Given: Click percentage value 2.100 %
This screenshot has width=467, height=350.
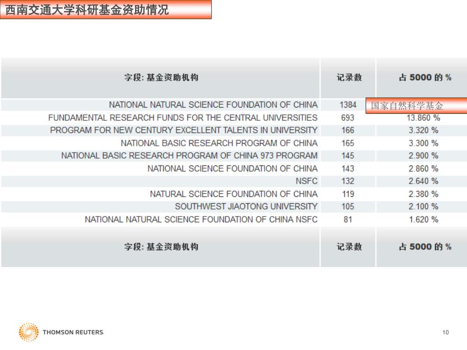Looking at the screenshot, I should 423,206.
